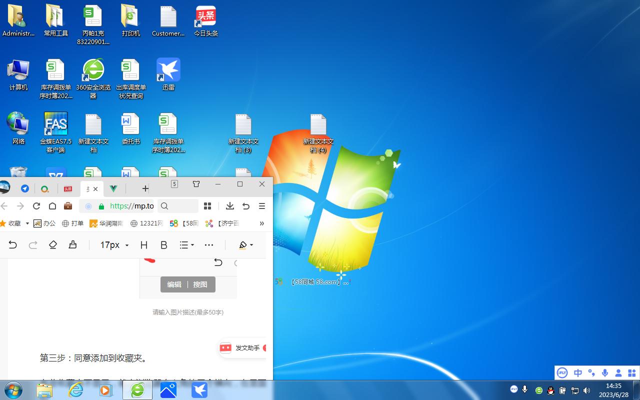Screen dimensions: 640x400
Task: Open the browser skin shirt icon
Action: [196, 184]
